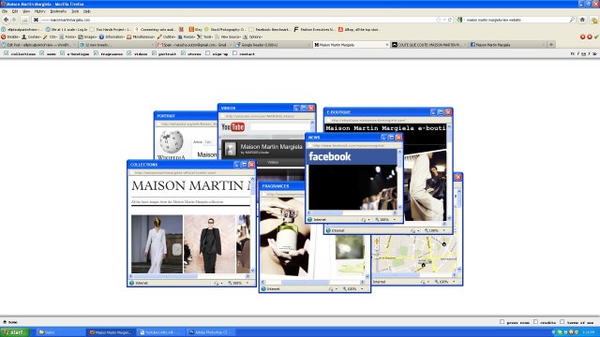Open the File menu
This screenshot has height=337, width=600.
[4, 11]
